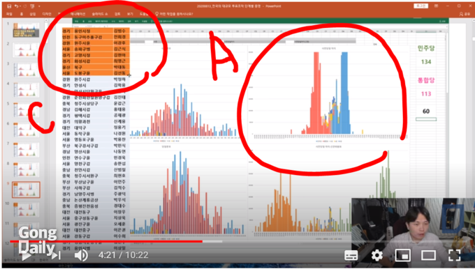Click the lightbulb Tell Me search icon
475x269 pixels.
pos(156,14)
